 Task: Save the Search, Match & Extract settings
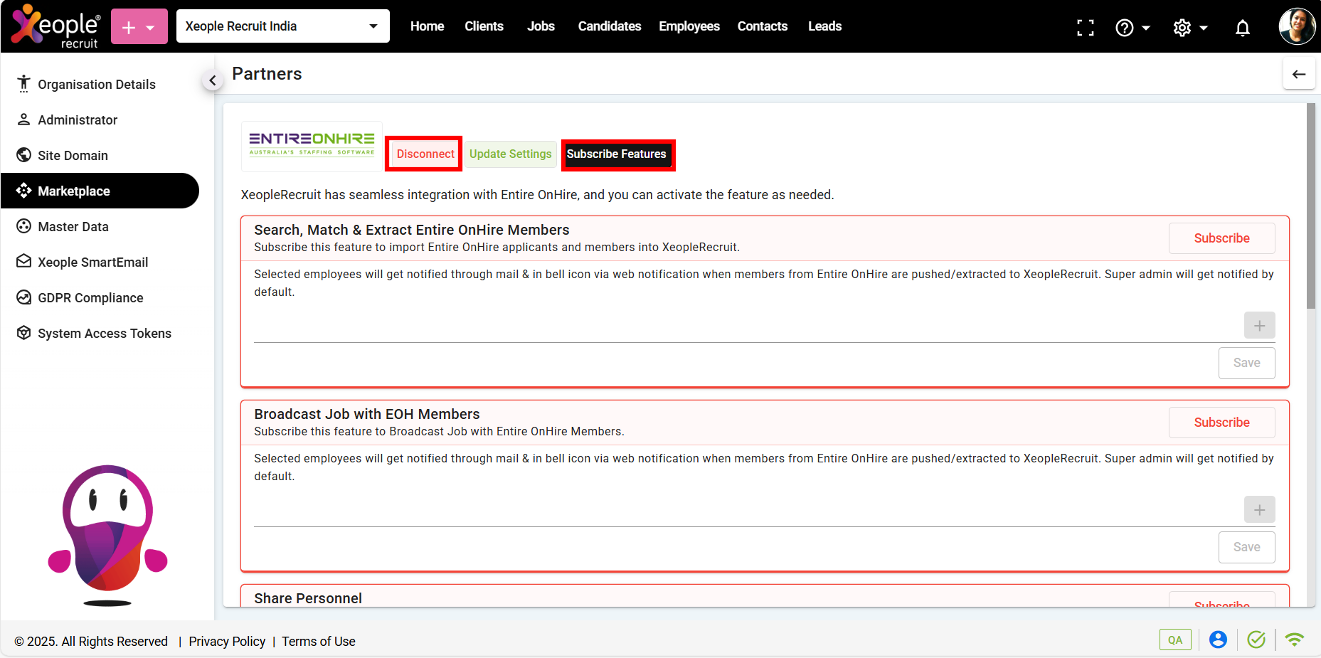click(x=1246, y=363)
